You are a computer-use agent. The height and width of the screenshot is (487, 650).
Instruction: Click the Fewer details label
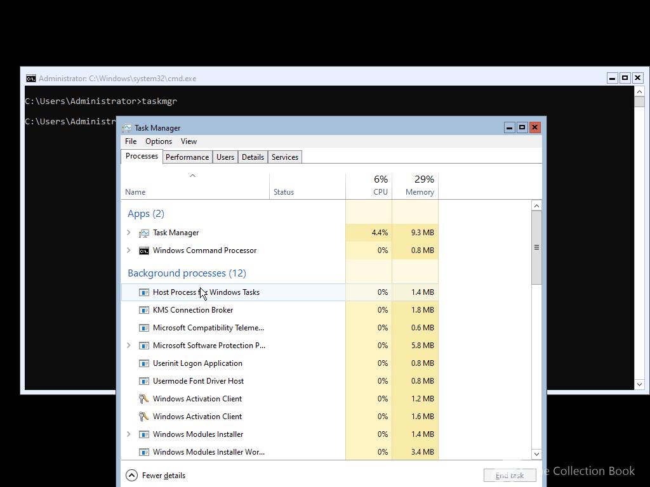(x=164, y=476)
